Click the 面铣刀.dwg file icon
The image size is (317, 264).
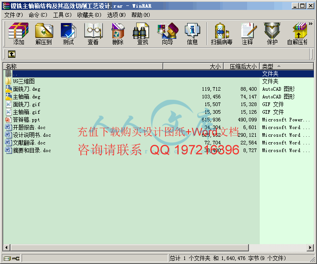[8, 89]
